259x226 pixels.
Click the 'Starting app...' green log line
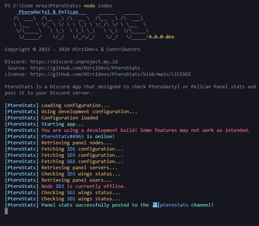[62, 124]
